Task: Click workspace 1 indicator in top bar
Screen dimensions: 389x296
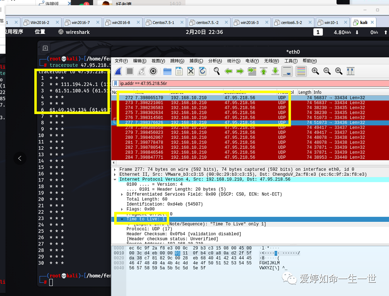Action: [x=318, y=32]
